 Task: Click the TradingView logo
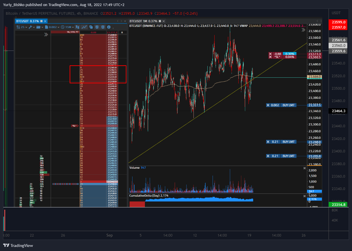point(18,246)
